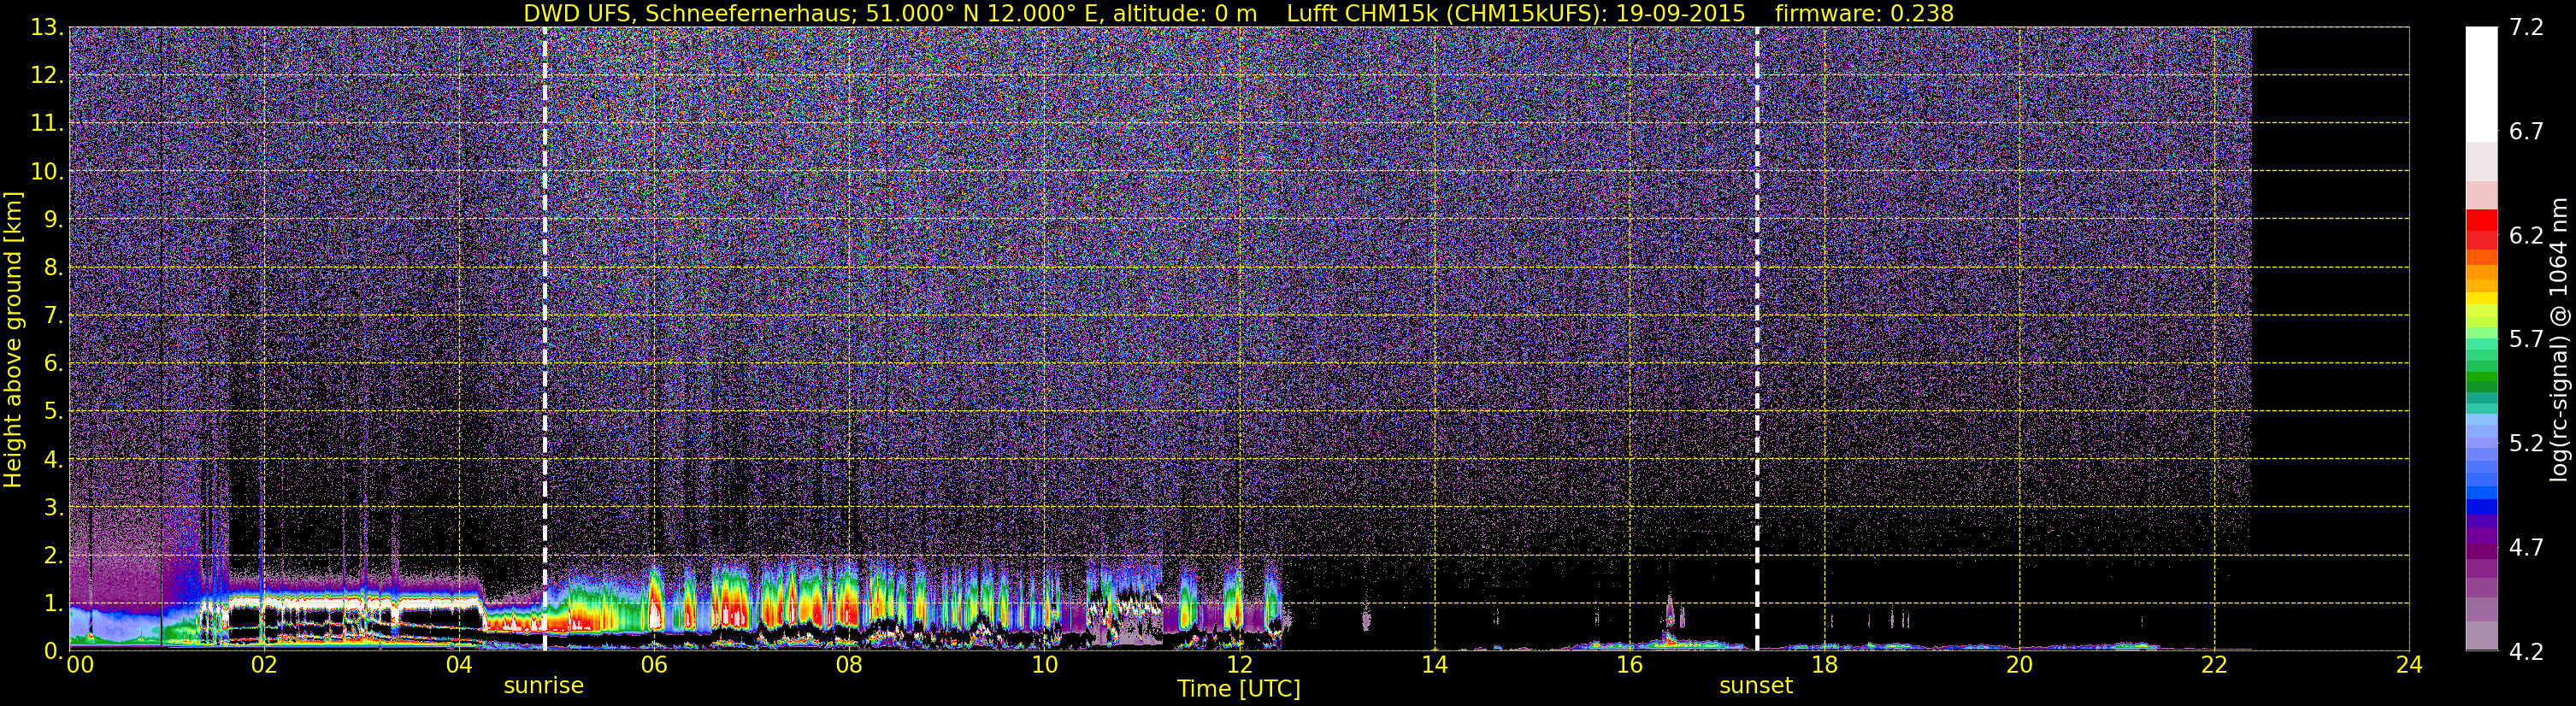
Task: Click the time axis tick "06"
Action: (654, 665)
